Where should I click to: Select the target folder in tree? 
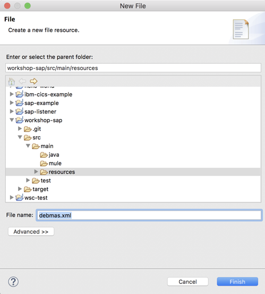36,189
